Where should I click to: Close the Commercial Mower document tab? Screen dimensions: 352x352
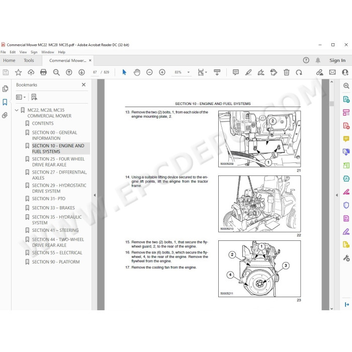tap(90, 60)
